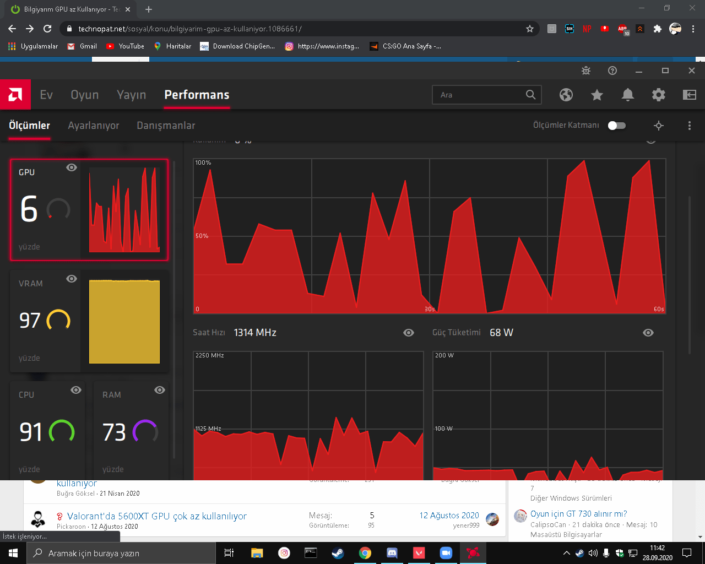Click the 12 Ağustos 2020 date link
The height and width of the screenshot is (564, 705).
(x=449, y=516)
